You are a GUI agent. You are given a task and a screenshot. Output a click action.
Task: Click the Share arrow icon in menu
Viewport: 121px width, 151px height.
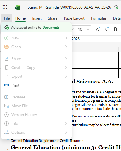point(7,59)
